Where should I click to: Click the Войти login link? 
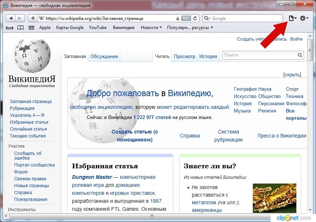point(296,39)
